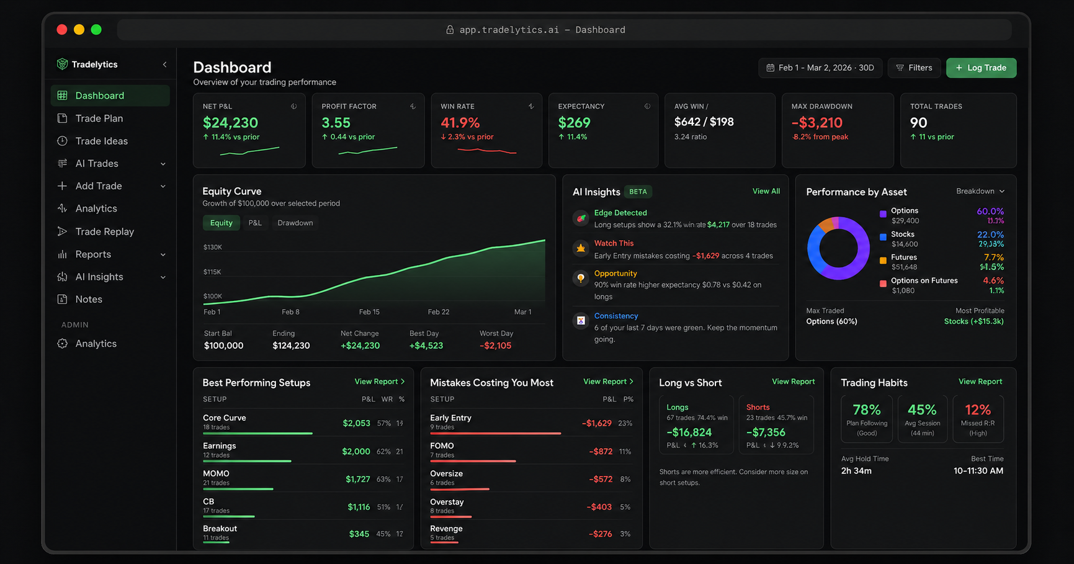Viewport: 1074px width, 564px height.
Task: Click the purple Options legend swatch
Action: [x=883, y=214]
